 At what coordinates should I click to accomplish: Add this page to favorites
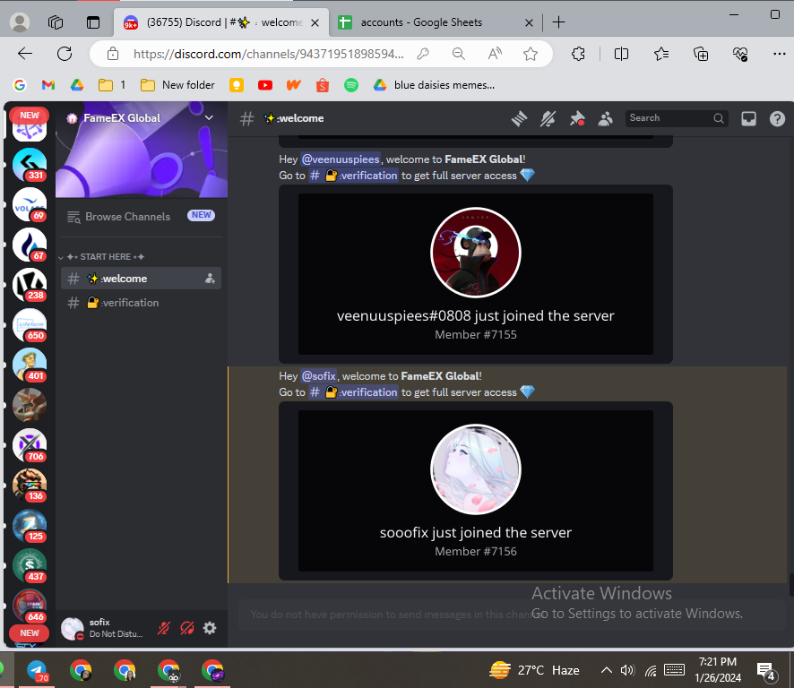[531, 54]
